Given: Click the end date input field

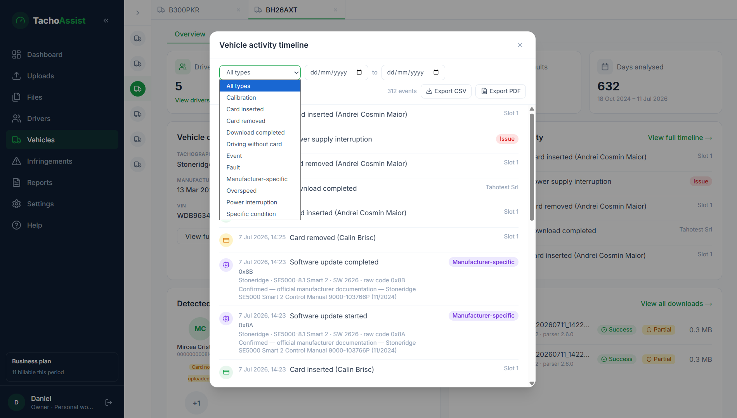Looking at the screenshot, I should point(413,73).
